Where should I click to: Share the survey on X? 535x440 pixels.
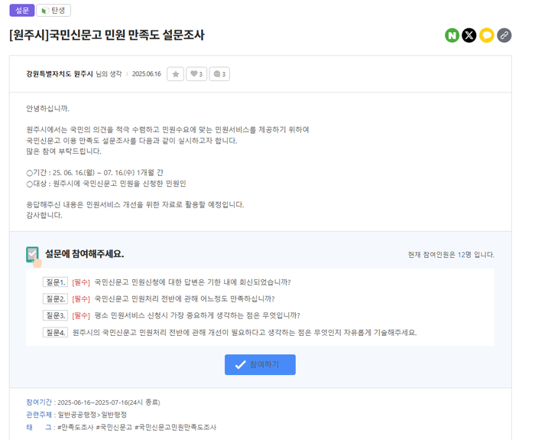[469, 35]
